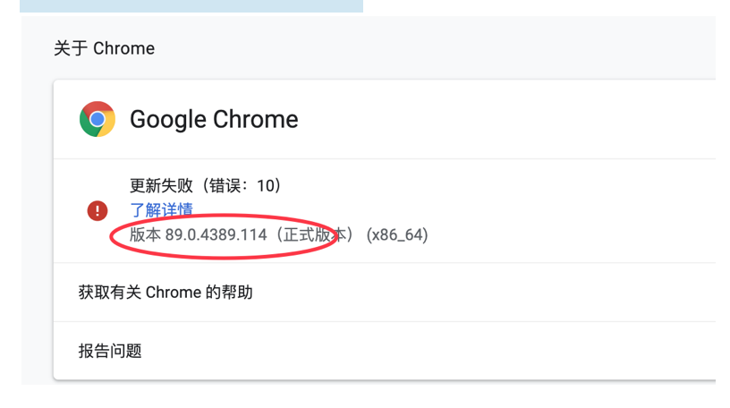Click the Google Chrome title text
730x408 pixels.
click(x=214, y=119)
